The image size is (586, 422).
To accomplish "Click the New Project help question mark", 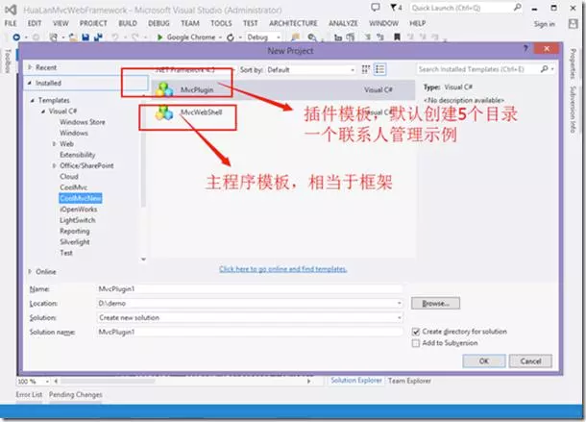I will coord(525,48).
